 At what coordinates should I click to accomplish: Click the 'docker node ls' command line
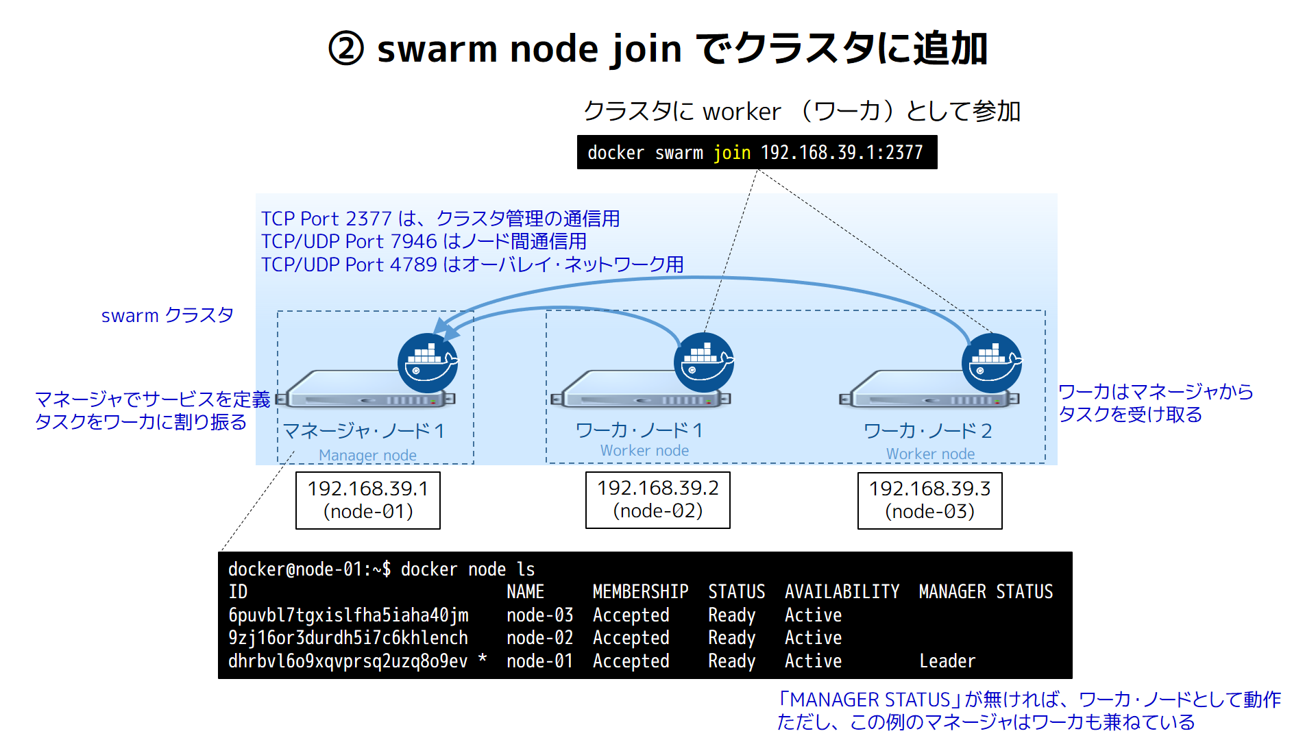(381, 569)
